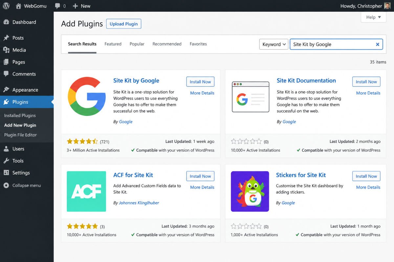394x262 pixels.
Task: Click the ACF for Site Kit thumbnail
Action: [x=86, y=191]
